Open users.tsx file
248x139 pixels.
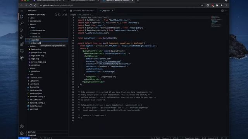[x=36, y=37]
